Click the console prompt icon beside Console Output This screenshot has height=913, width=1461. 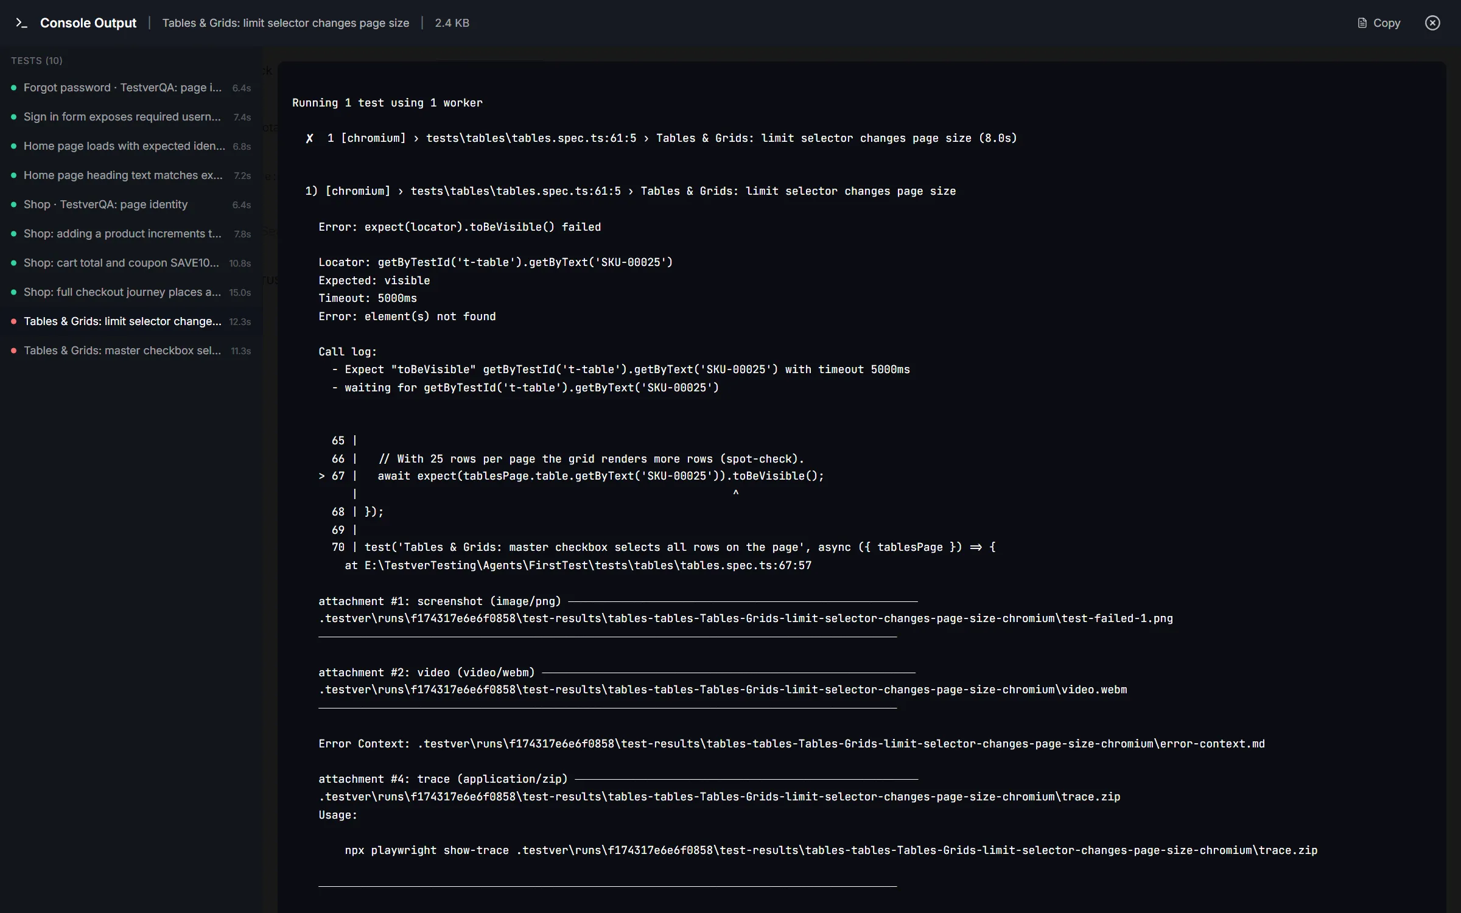pos(21,23)
